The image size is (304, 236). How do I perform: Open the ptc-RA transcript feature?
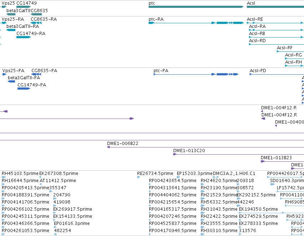click(x=196, y=23)
